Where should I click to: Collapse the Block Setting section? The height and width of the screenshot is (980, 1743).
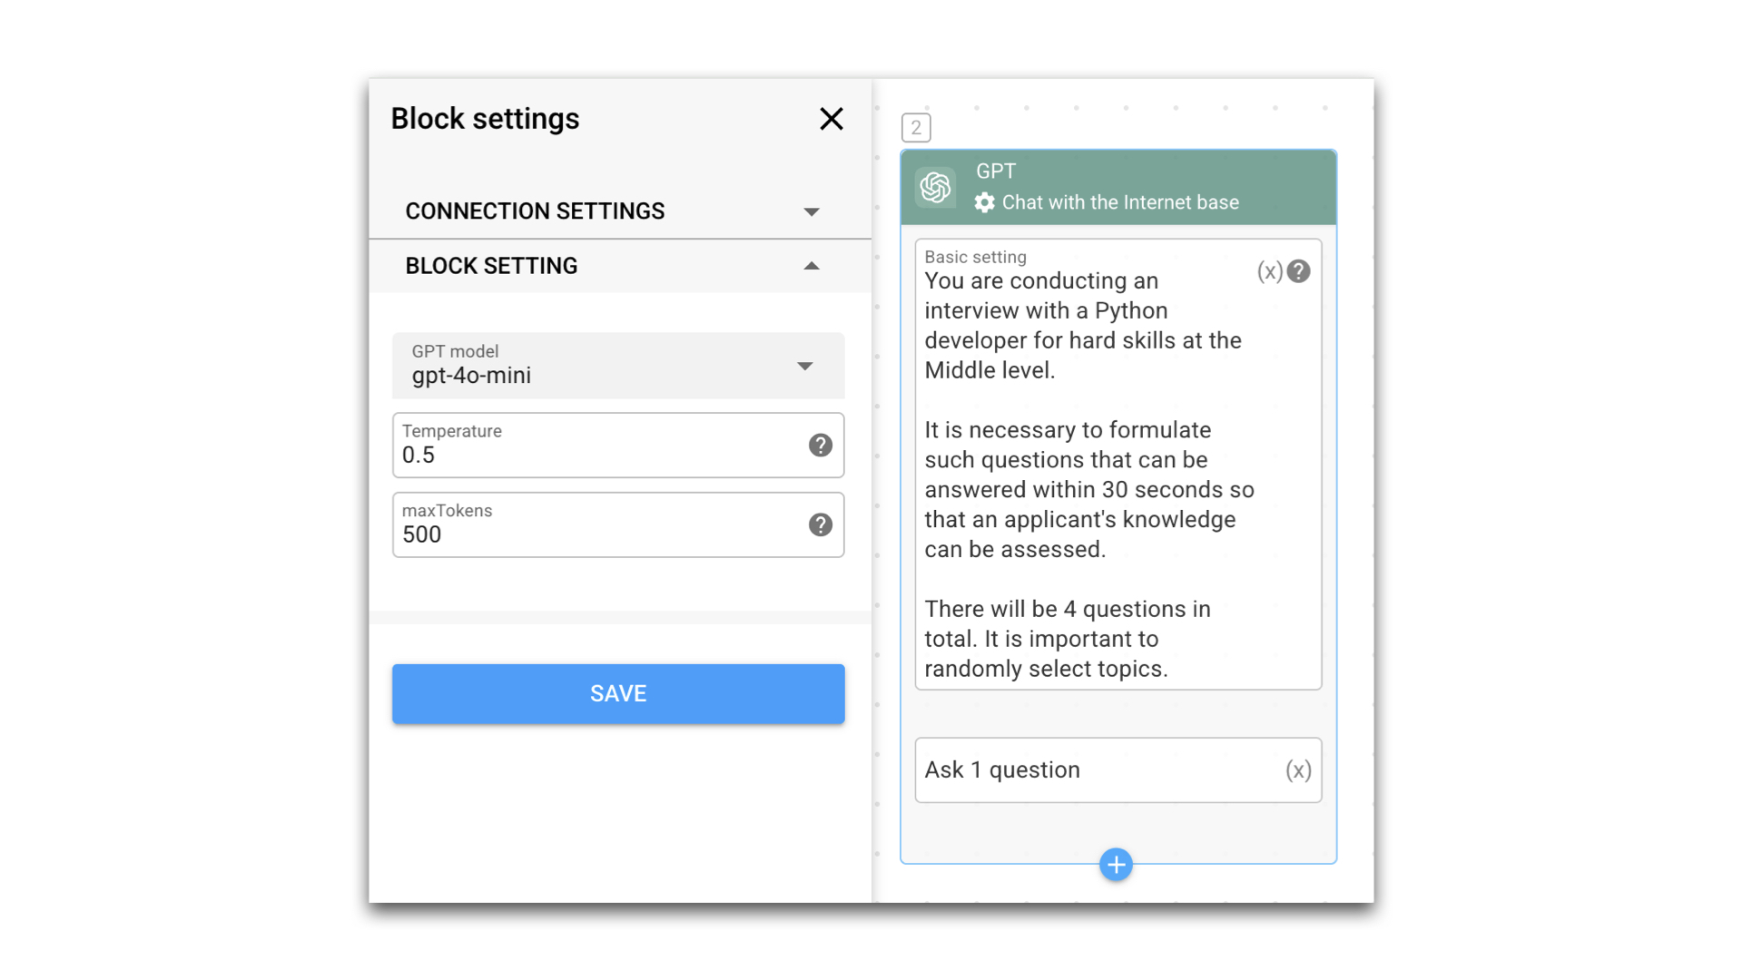point(811,266)
